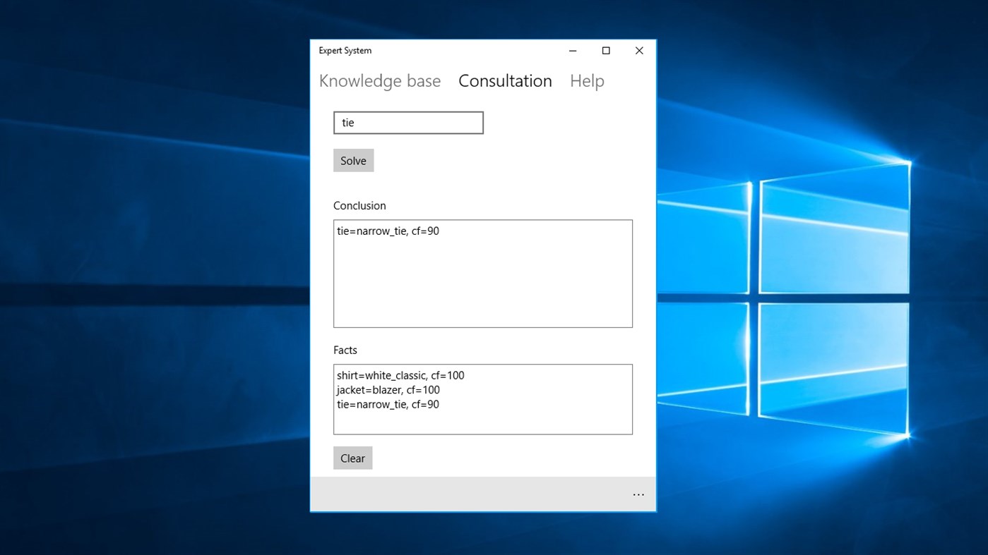Click the goal input field containing tie
Viewport: 988px width, 555px height.
pos(408,122)
